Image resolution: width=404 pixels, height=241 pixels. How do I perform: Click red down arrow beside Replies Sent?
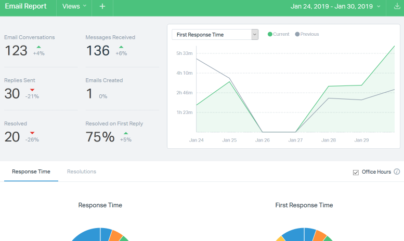pos(32,90)
